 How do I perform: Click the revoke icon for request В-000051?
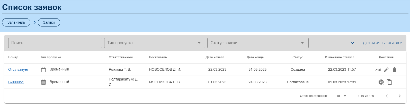(x=381, y=82)
